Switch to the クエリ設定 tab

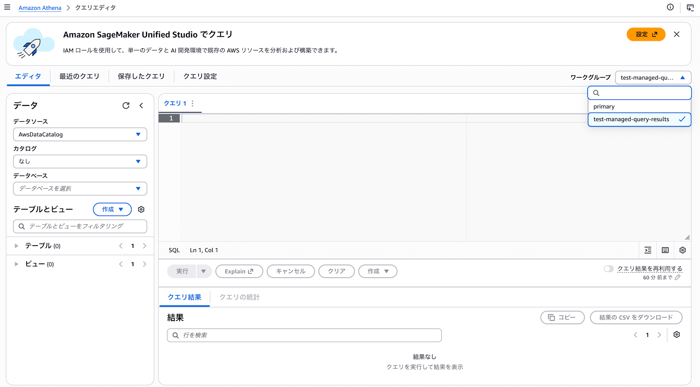(200, 76)
